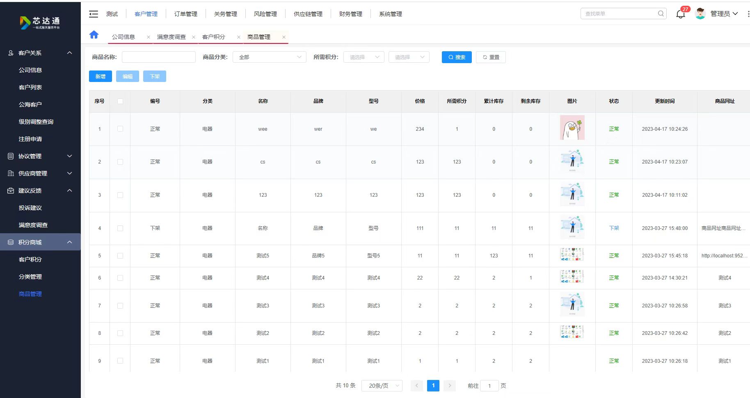This screenshot has height=398, width=750.
Task: Open product image in the 测试5 row
Action: (572, 254)
